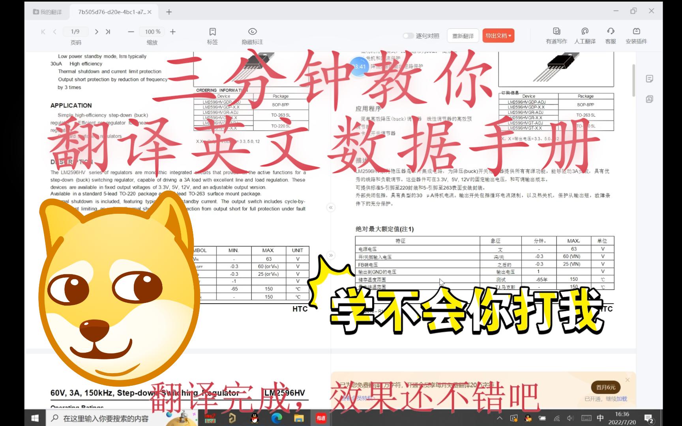This screenshot has height=426, width=682.
Task: Click the 继续加载 link
Action: tap(617, 399)
